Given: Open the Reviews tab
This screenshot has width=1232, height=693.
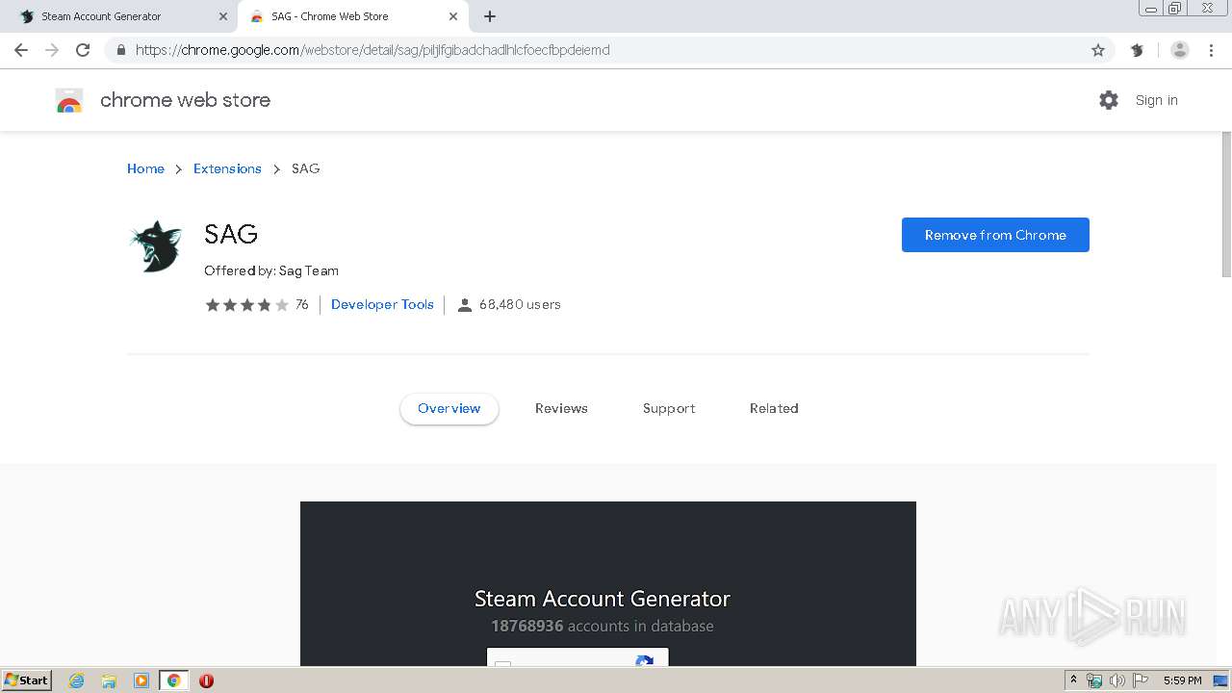Looking at the screenshot, I should 561,408.
